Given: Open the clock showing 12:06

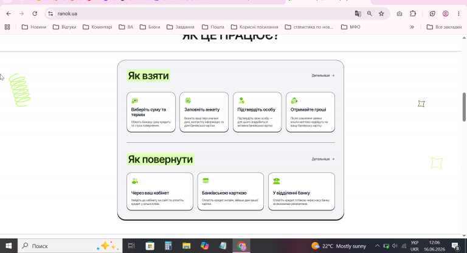Looking at the screenshot, I should 434,246.
